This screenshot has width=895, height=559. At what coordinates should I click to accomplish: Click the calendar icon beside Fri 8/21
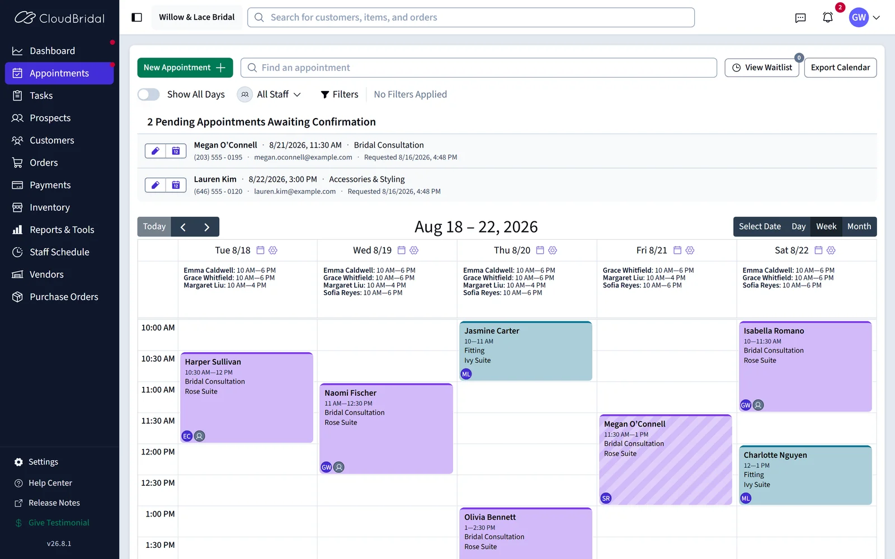pos(677,250)
